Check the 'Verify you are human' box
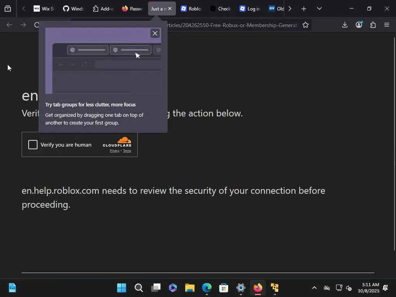396x297 pixels. coord(33,145)
